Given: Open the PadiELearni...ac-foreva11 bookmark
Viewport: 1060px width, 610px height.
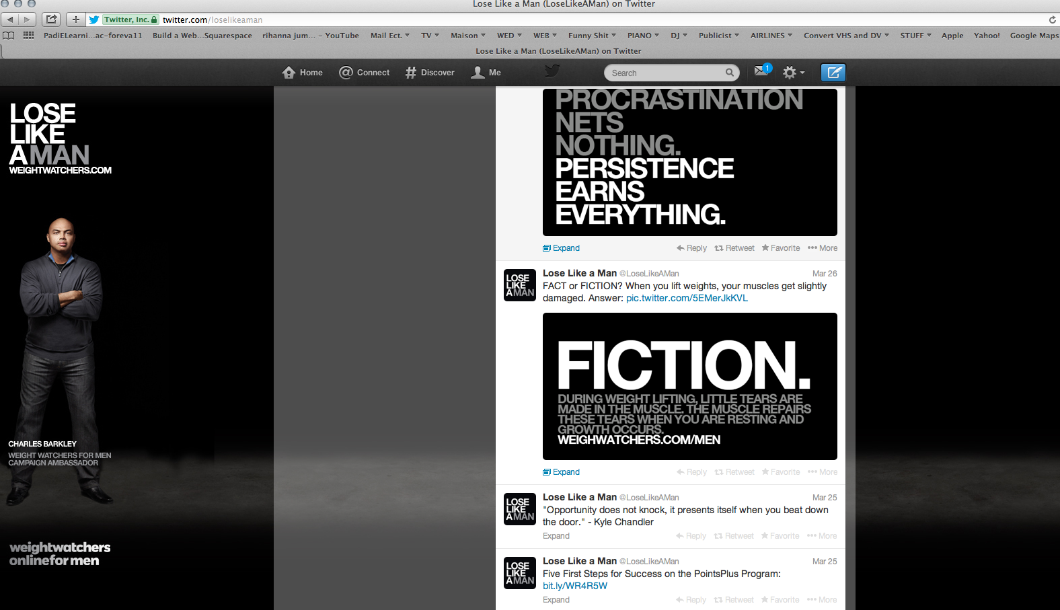Looking at the screenshot, I should (x=93, y=36).
